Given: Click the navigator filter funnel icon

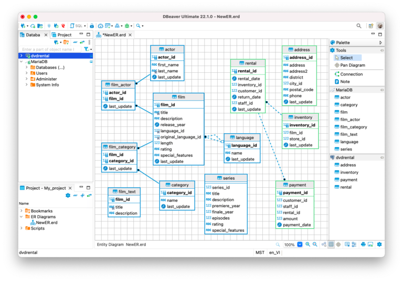Looking at the screenshot, I should pos(87,49).
